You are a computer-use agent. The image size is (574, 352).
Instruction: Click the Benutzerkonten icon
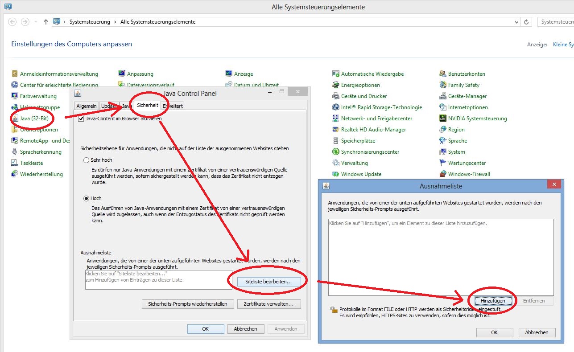point(443,74)
